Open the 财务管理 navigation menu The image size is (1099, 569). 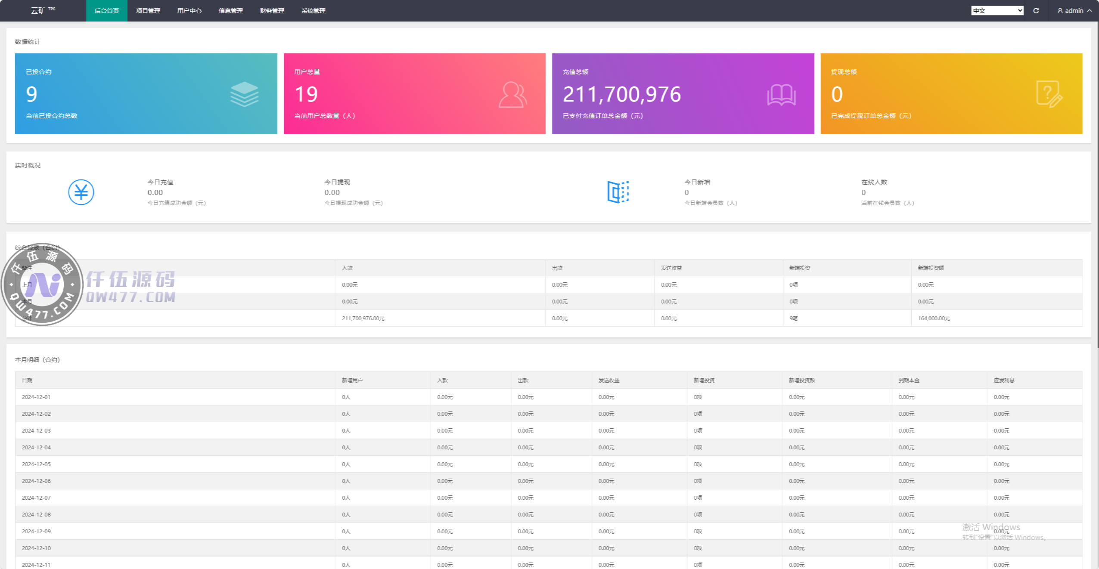(272, 11)
